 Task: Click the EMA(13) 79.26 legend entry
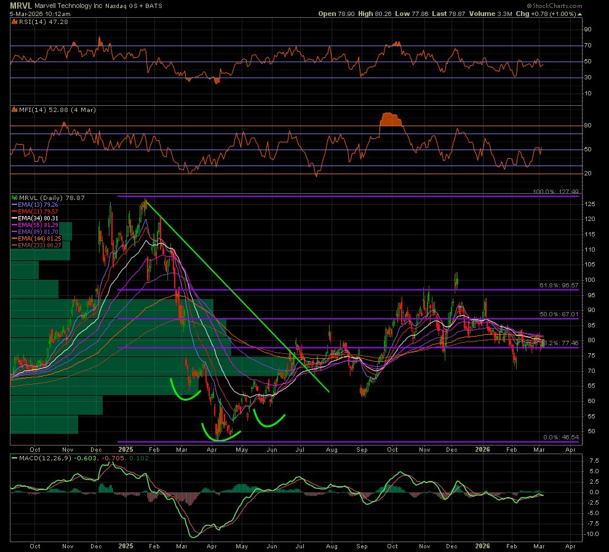click(35, 205)
